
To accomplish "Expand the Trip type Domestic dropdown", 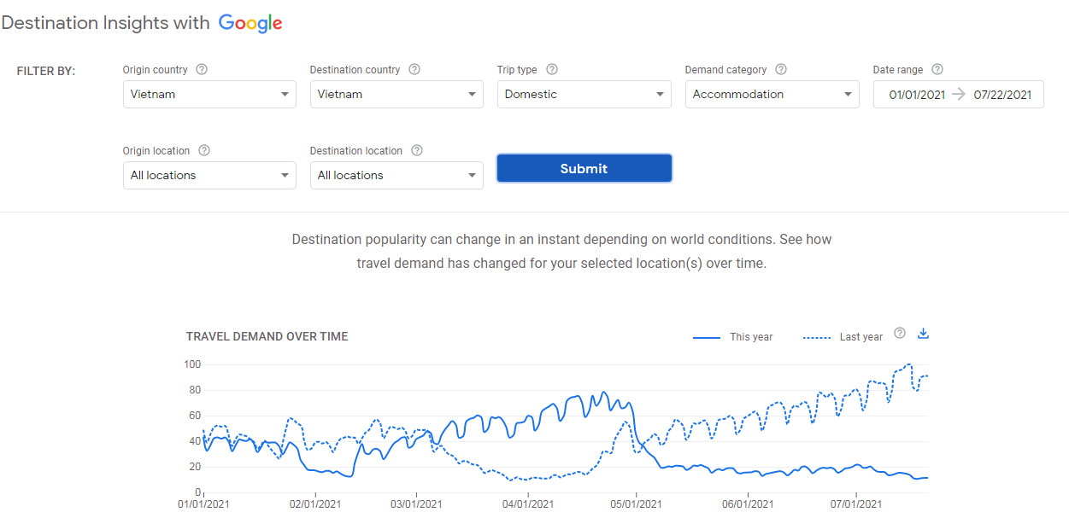I will coord(584,95).
